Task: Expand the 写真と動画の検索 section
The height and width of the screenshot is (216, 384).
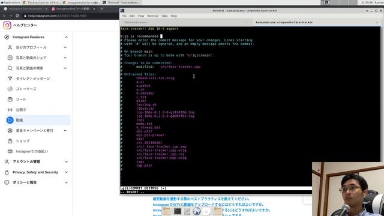Action: tap(65, 68)
